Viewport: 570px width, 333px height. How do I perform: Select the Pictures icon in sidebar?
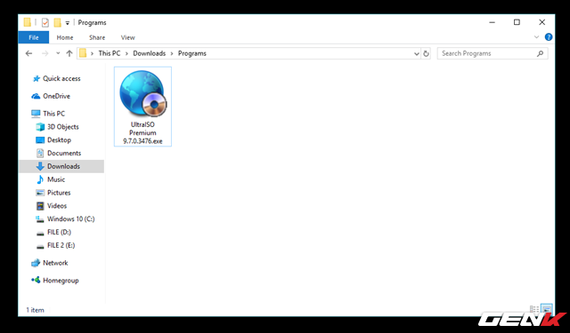point(40,193)
